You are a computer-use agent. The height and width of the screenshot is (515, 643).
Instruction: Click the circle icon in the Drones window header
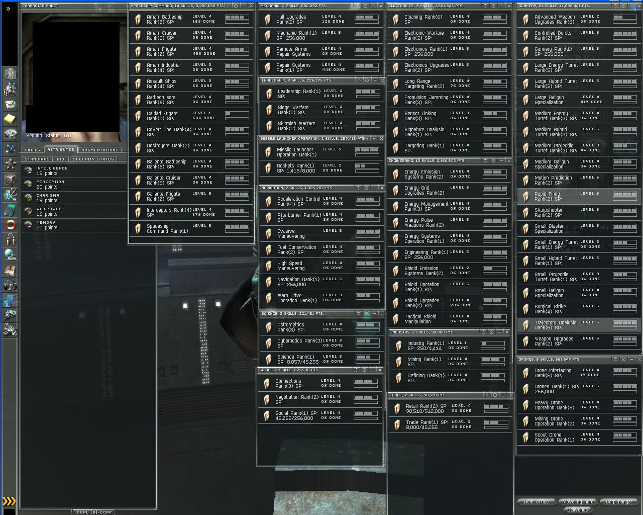pyautogui.click(x=623, y=359)
